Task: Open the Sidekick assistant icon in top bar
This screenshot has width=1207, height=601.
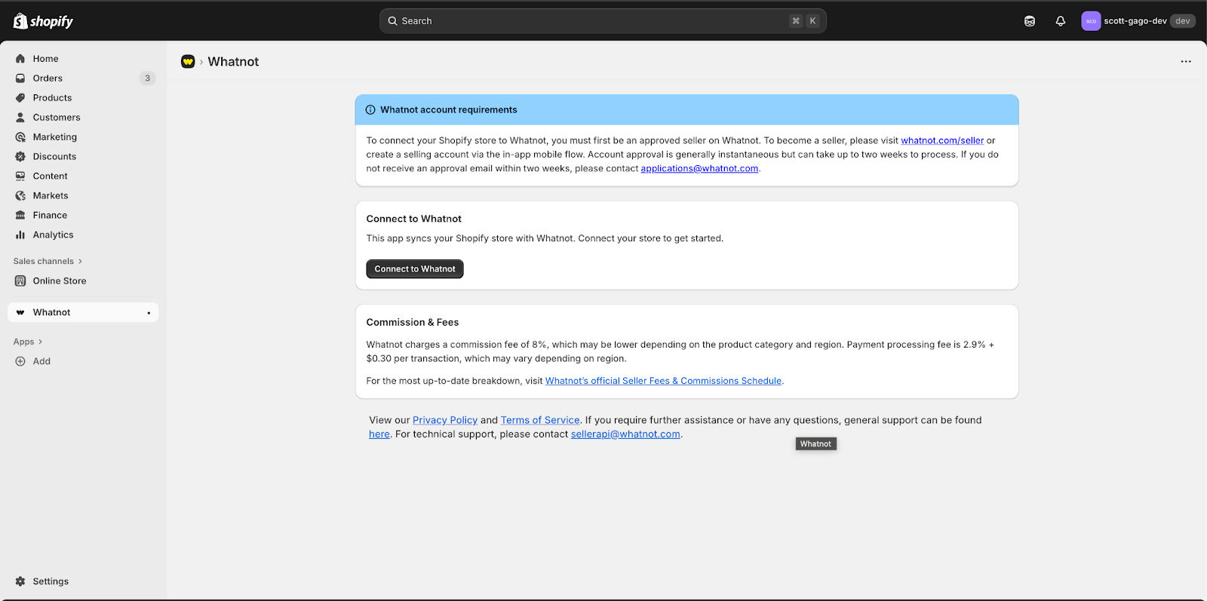Action: pos(1029,21)
